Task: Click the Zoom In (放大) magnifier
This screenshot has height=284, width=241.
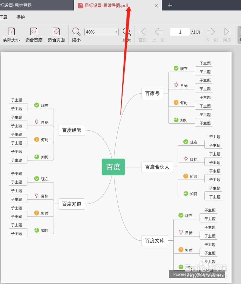Action: coord(127,32)
